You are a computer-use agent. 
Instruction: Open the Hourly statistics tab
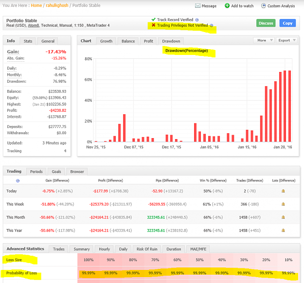(104, 249)
